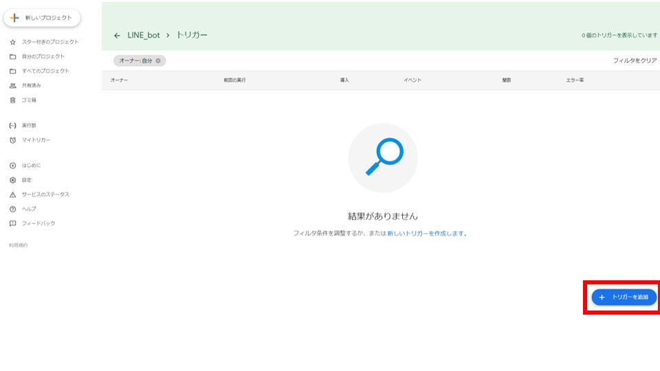Image resolution: width=660 pixels, height=371 pixels.
Task: Open はじめに (getting started) play icon
Action: [13, 166]
